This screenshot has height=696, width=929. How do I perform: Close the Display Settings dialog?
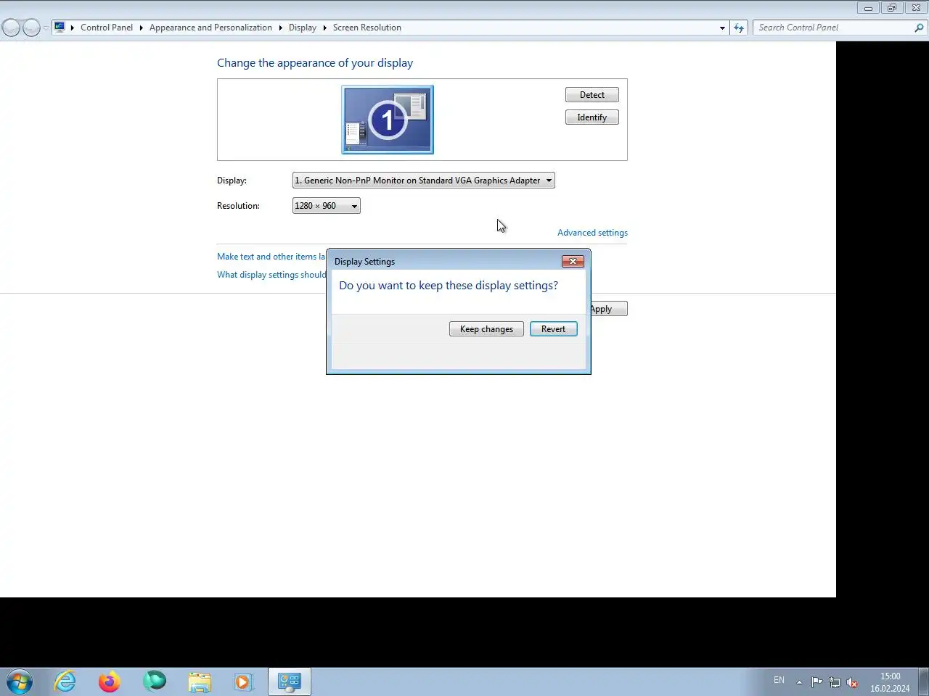[x=573, y=261]
